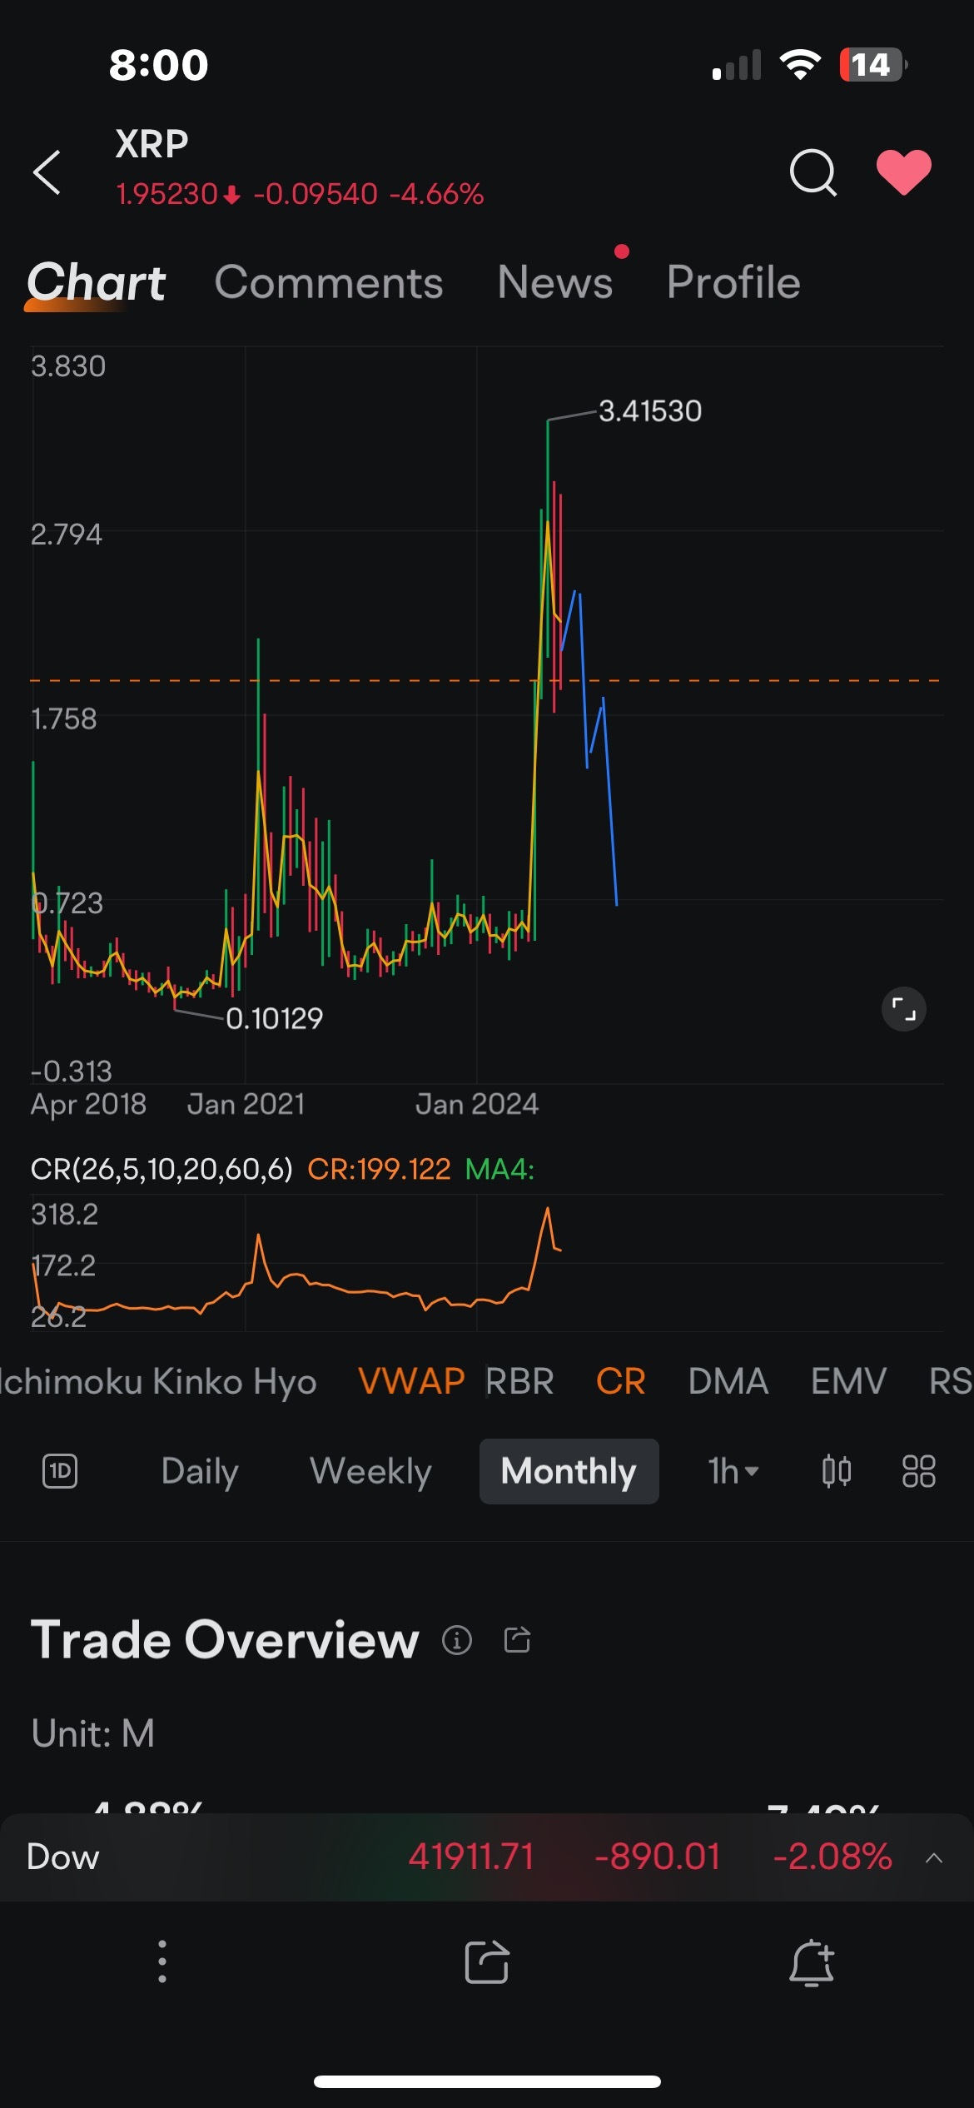
Task: Show Trade Overview info tooltip
Action: tap(456, 1640)
